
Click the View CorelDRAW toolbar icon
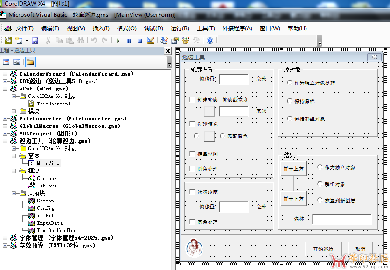click(x=8, y=40)
